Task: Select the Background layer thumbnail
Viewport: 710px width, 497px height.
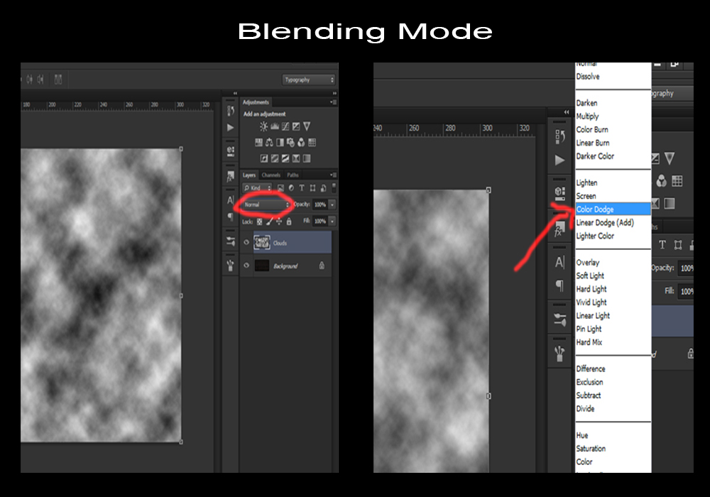Action: point(262,266)
